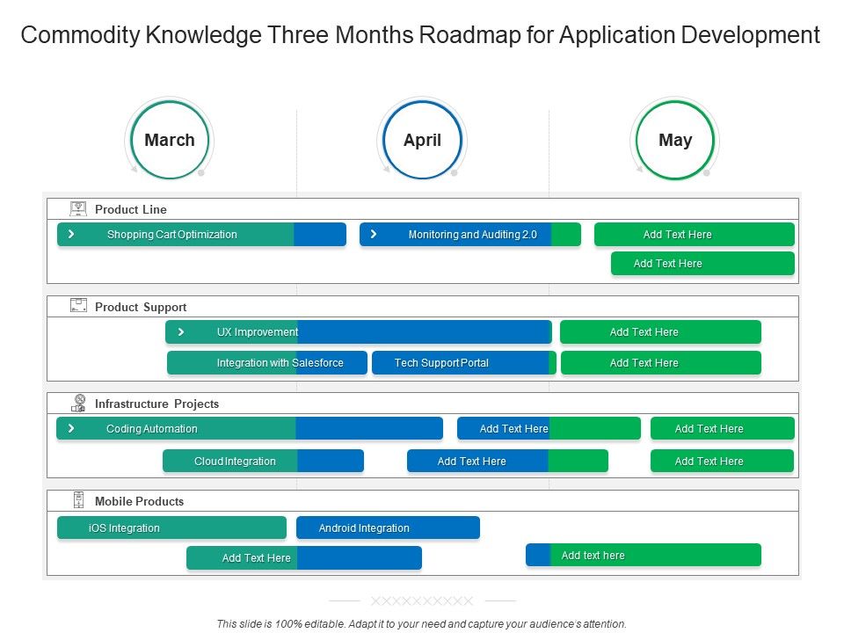
Task: Expand the Coding Automation chevron
Action: point(71,428)
